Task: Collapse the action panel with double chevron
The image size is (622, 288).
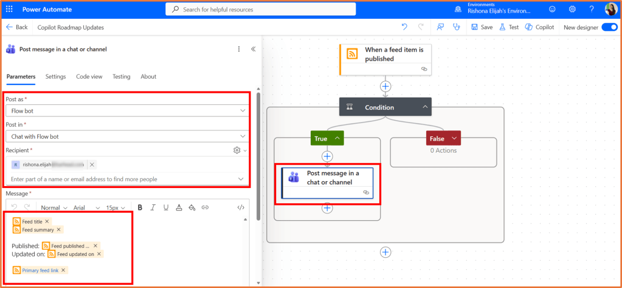Action: tap(253, 49)
